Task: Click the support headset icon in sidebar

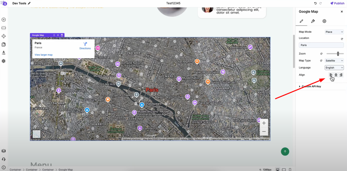Action: coord(3,159)
